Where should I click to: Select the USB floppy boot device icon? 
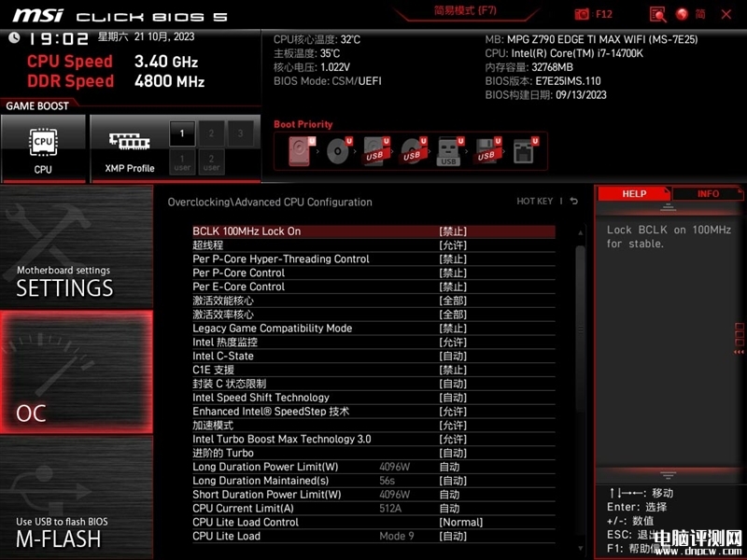[487, 151]
